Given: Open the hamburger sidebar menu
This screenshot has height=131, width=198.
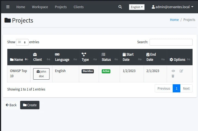Looking at the screenshot, I should [8, 7].
